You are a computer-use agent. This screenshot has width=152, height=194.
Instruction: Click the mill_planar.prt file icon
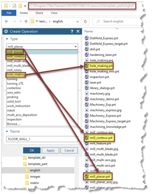coord(87,176)
